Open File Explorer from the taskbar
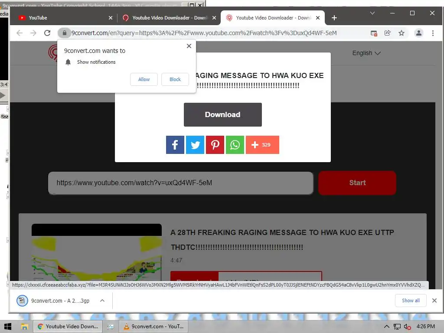The height and width of the screenshot is (333, 444). [x=24, y=326]
